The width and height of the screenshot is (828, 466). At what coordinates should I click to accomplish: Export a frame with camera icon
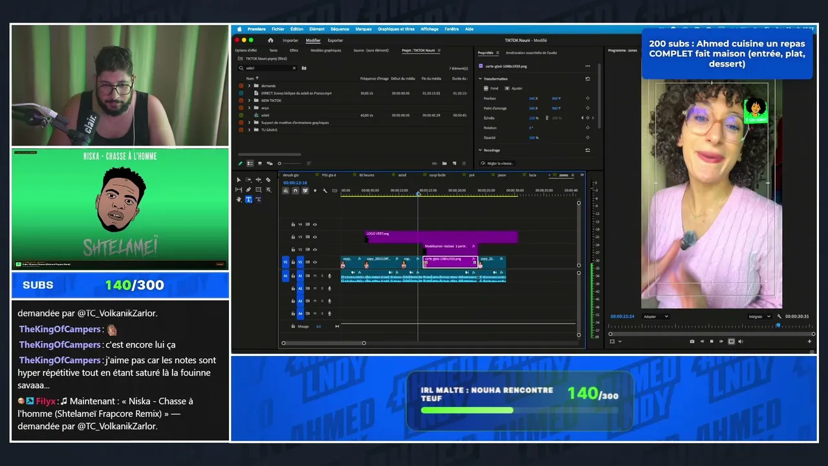pos(692,341)
